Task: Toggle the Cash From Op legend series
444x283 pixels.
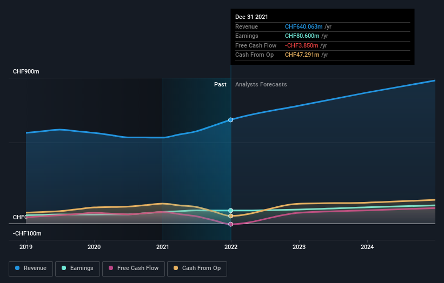Action: [197, 268]
